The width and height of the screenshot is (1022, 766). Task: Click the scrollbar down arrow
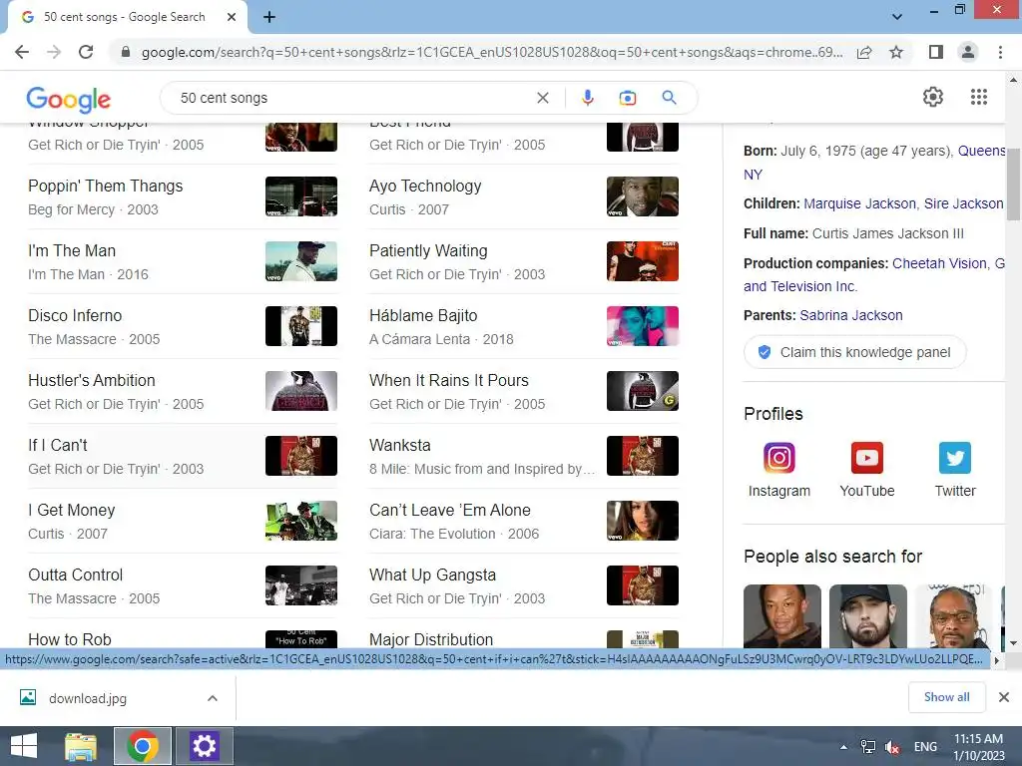coord(1013,642)
